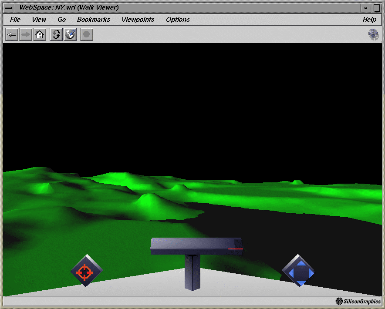
Task: Click the Stop circle button in toolbar
Action: click(x=87, y=34)
